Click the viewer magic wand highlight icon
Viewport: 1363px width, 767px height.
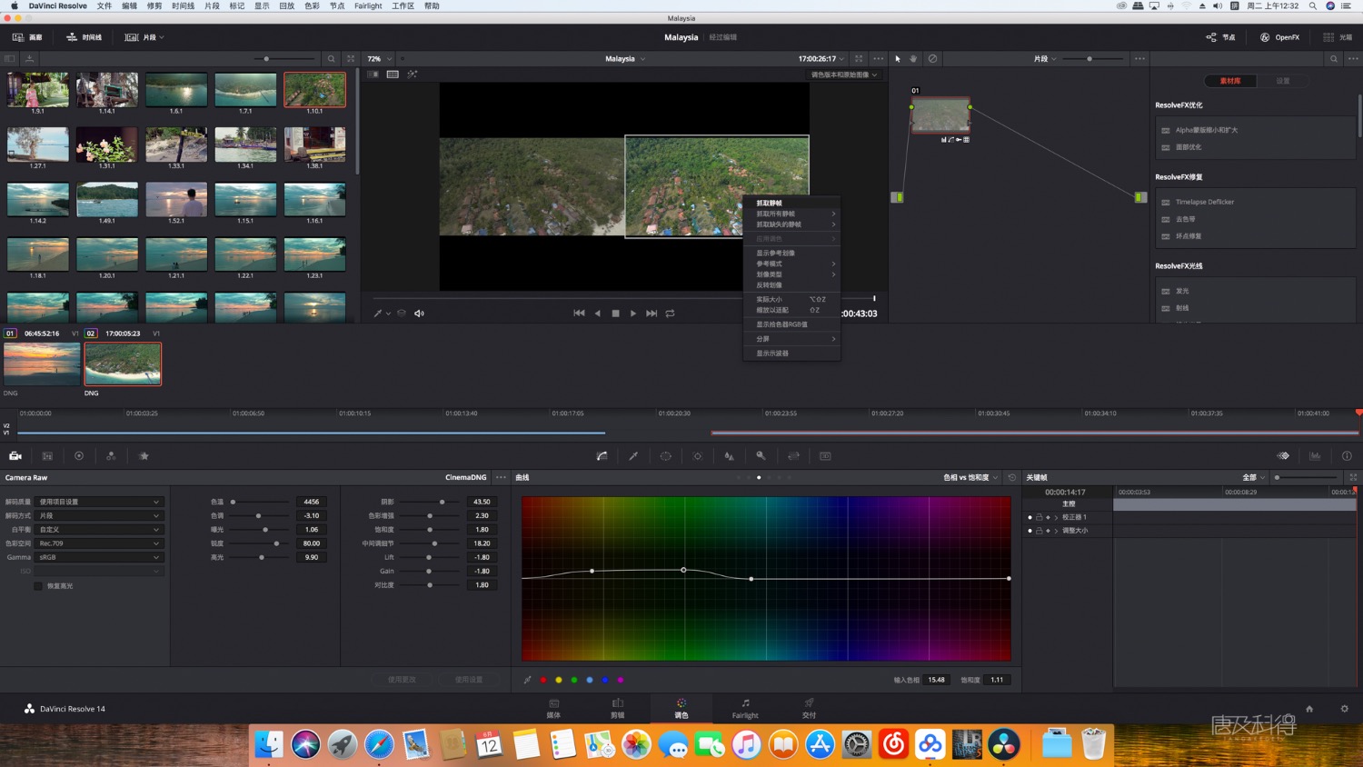pyautogui.click(x=413, y=75)
